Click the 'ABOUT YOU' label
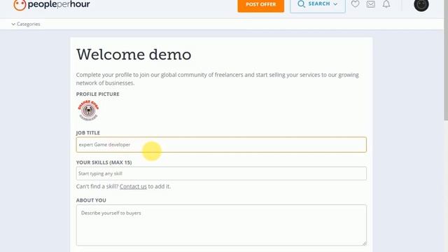 pos(91,200)
